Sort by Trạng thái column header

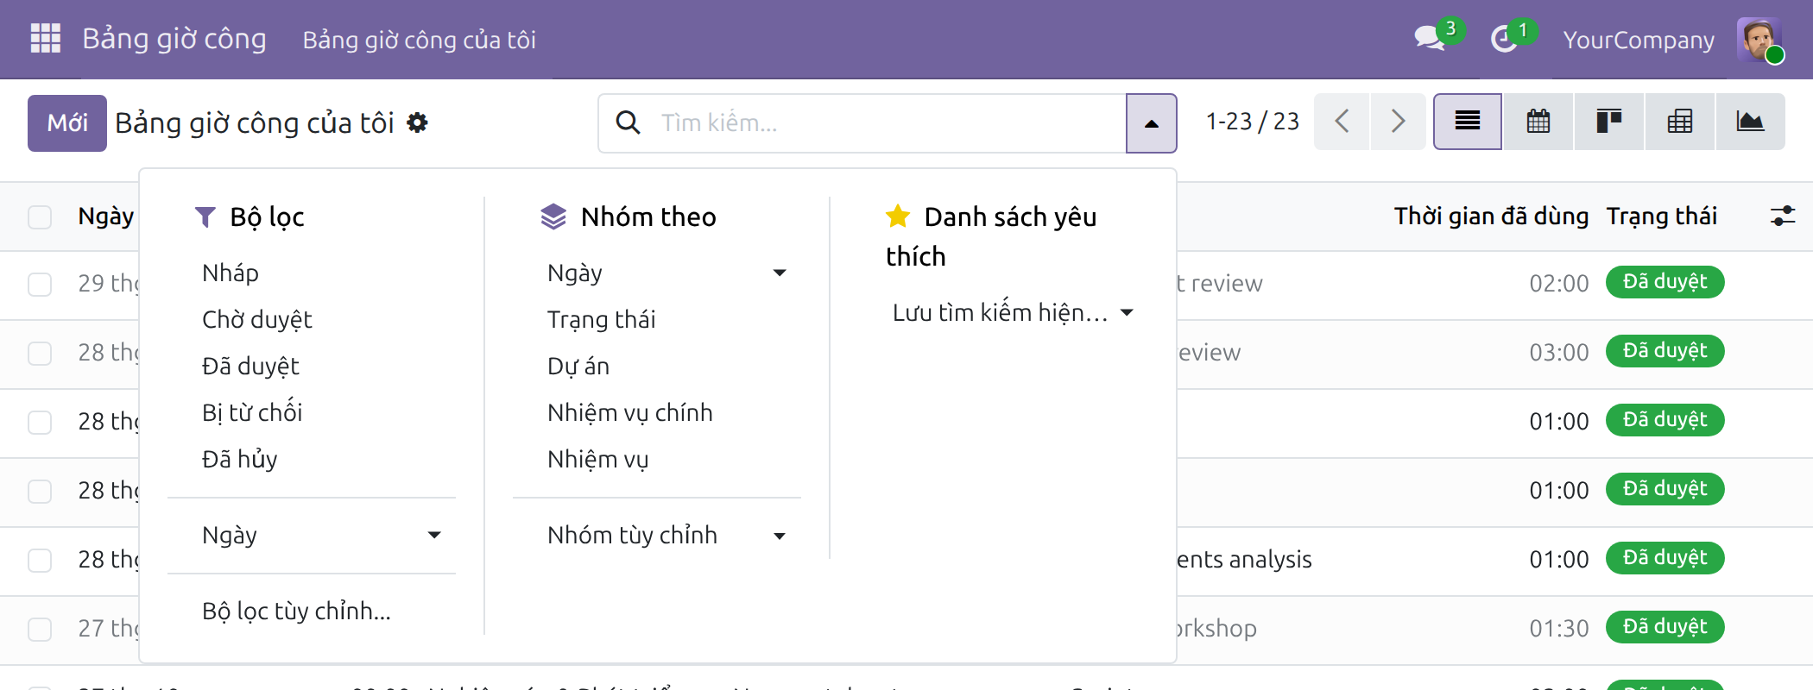pyautogui.click(x=1661, y=216)
